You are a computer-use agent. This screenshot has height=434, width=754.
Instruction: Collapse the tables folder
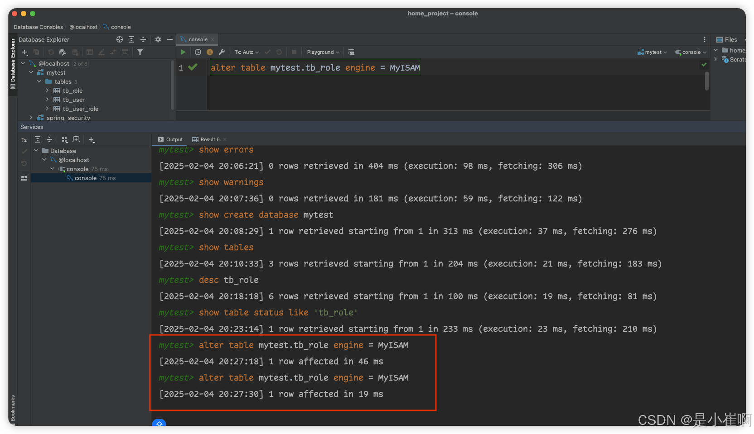[39, 81]
